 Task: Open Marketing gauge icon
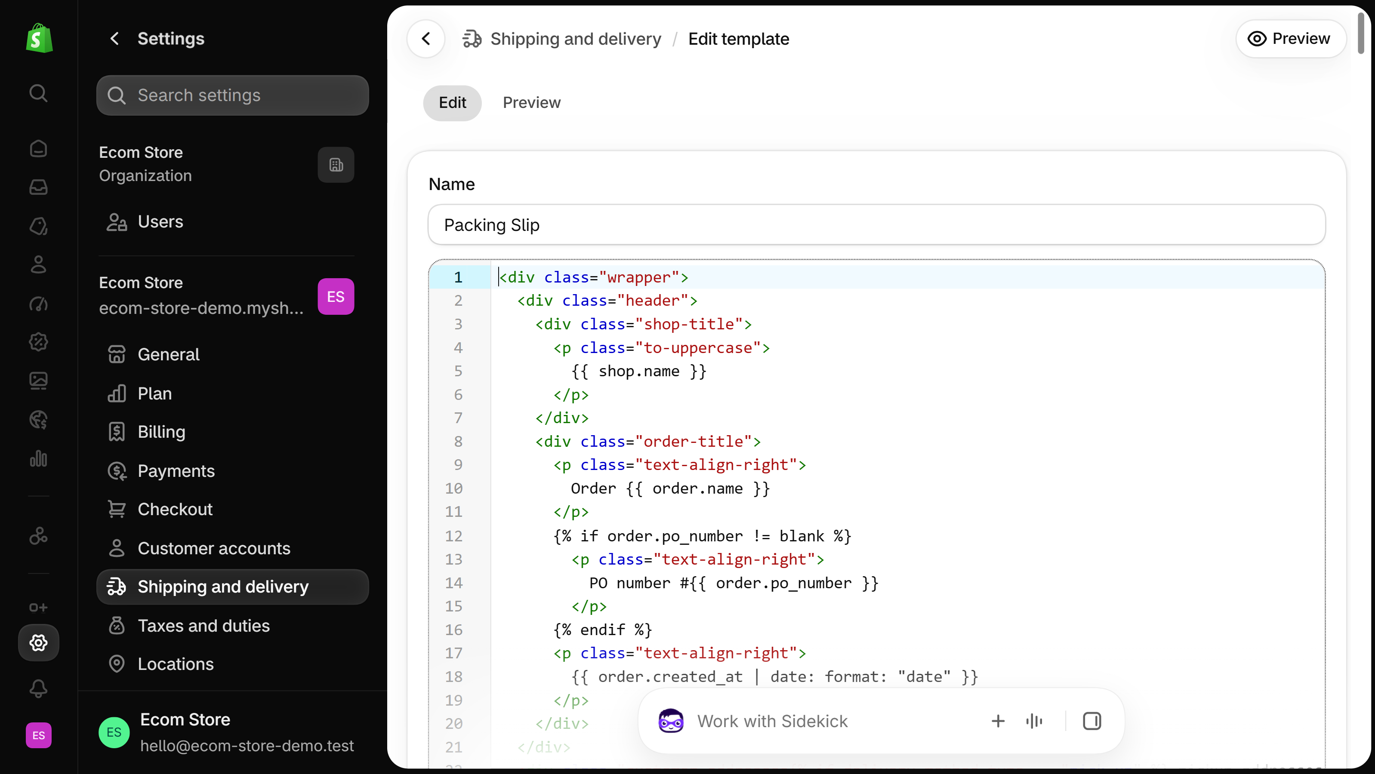pos(38,304)
